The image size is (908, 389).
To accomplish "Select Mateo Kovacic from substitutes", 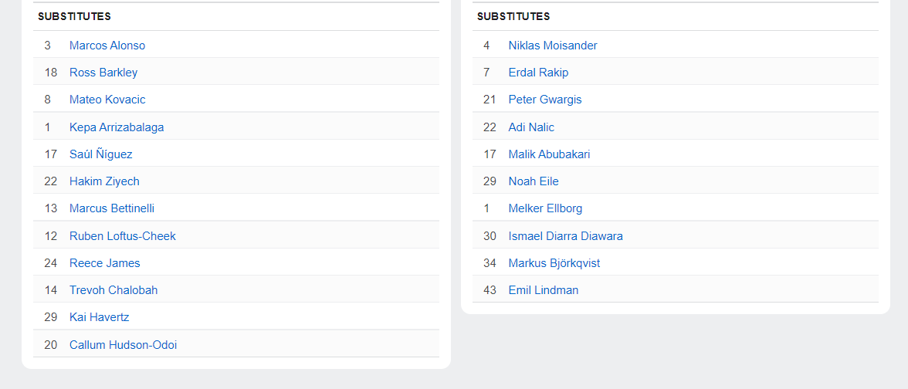I will click(107, 100).
